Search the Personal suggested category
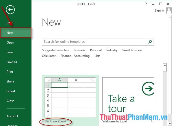172x126 pixels. click(96, 50)
